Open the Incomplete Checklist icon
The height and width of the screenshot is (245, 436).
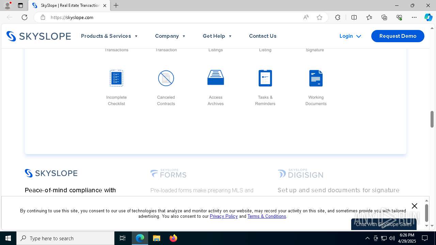pyautogui.click(x=116, y=78)
